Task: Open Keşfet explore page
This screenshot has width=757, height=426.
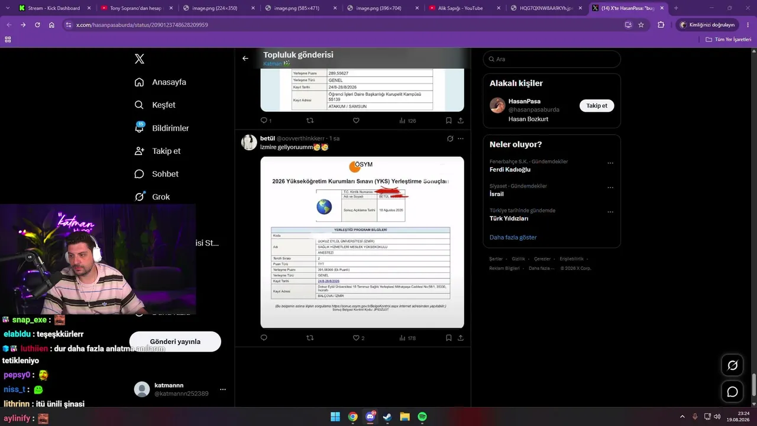Action: pyautogui.click(x=155, y=105)
